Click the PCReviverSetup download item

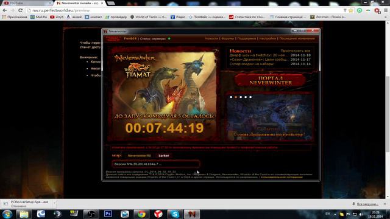[27, 204]
